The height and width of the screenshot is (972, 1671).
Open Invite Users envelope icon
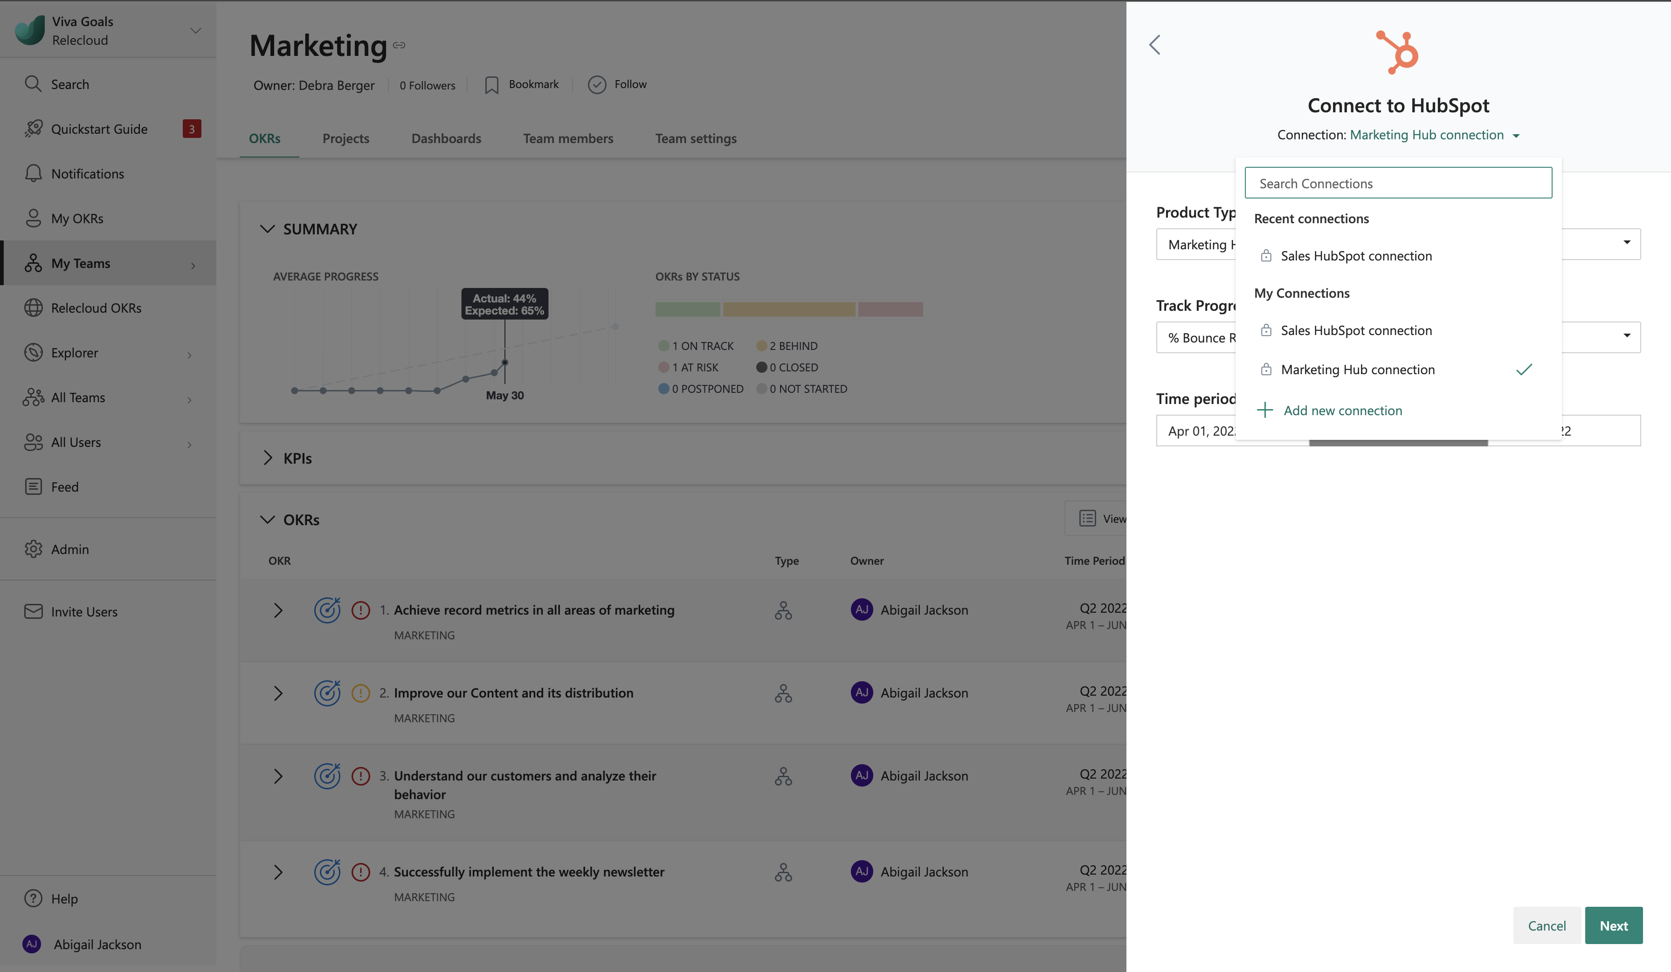pyautogui.click(x=33, y=611)
